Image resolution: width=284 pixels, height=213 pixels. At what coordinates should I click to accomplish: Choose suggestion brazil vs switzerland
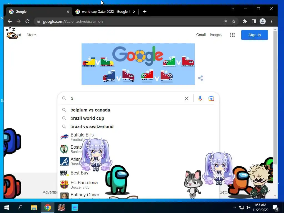138,126
